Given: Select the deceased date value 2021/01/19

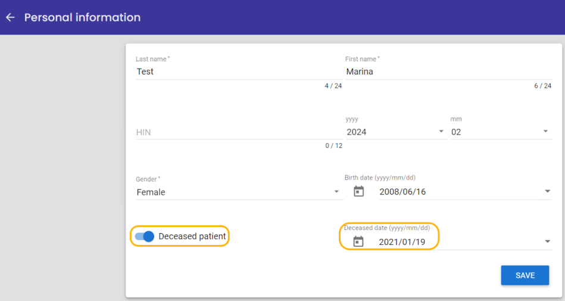Looking at the screenshot, I should (x=402, y=242).
